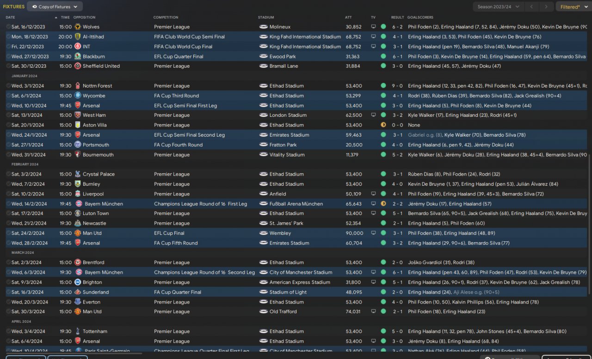The image size is (592, 359).
Task: Sort fixtures by the Goalscorers column header
Action: (x=420, y=18)
